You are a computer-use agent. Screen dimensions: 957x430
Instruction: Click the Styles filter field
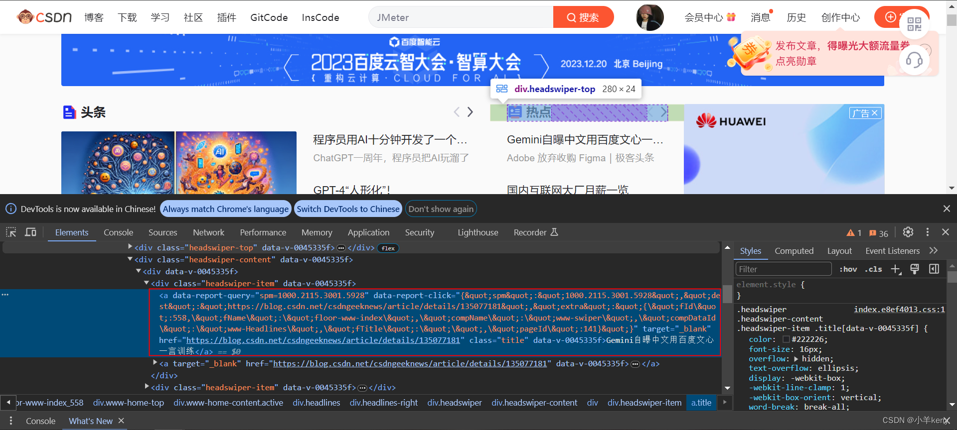[784, 269]
